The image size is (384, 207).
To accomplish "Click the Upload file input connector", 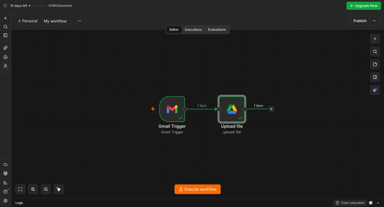I will (219, 109).
